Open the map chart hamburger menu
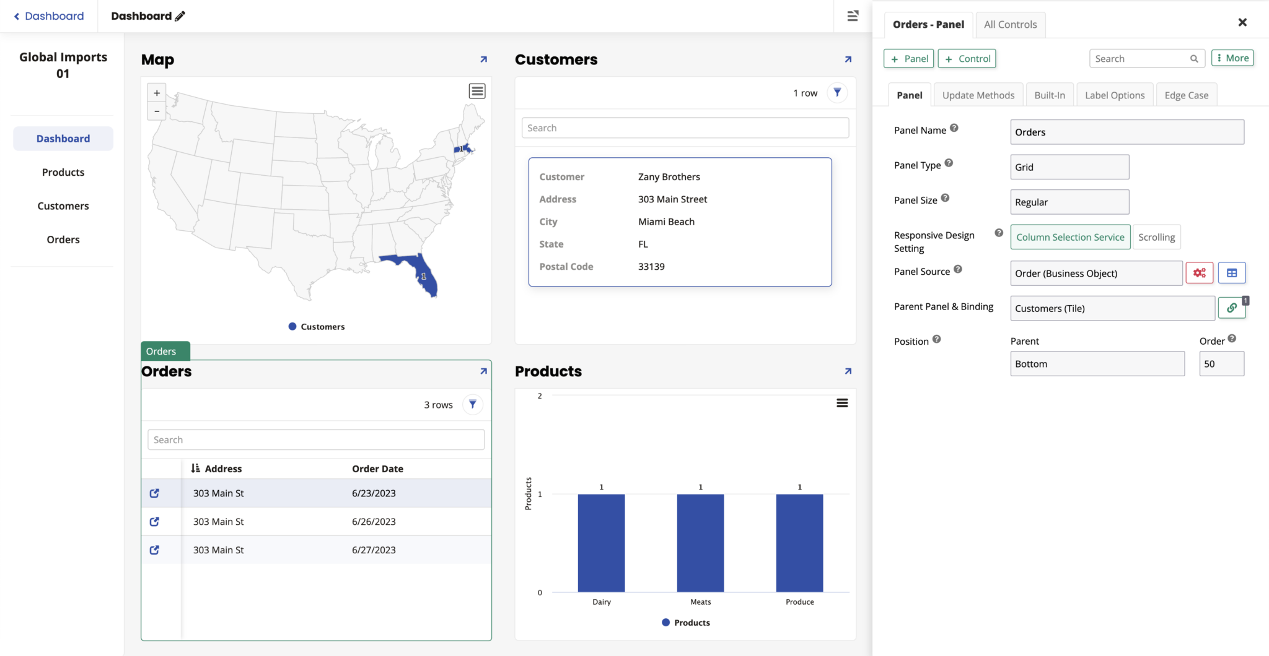Screen dimensions: 1269x656 pyautogui.click(x=476, y=92)
